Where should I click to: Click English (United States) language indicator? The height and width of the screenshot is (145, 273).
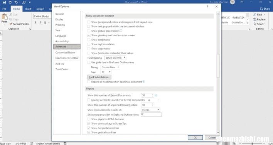point(48,143)
